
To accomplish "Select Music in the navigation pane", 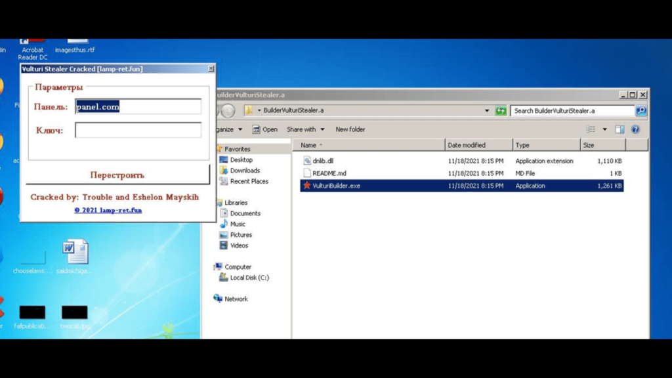I will [238, 224].
